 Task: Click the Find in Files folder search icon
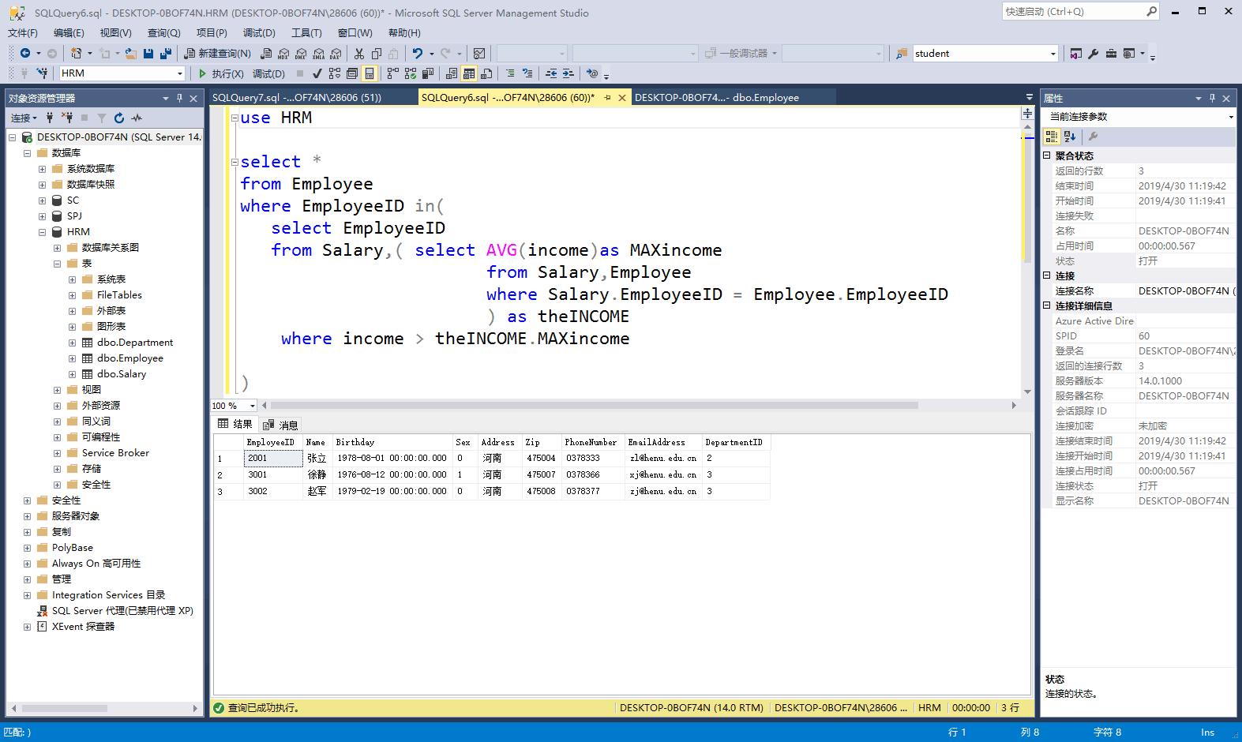tap(902, 53)
